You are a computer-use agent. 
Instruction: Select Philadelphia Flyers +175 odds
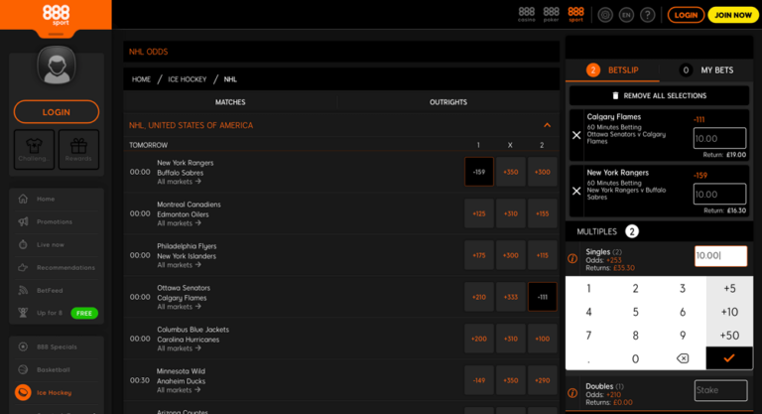pyautogui.click(x=479, y=255)
